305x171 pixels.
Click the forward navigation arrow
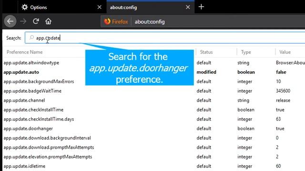23,21
